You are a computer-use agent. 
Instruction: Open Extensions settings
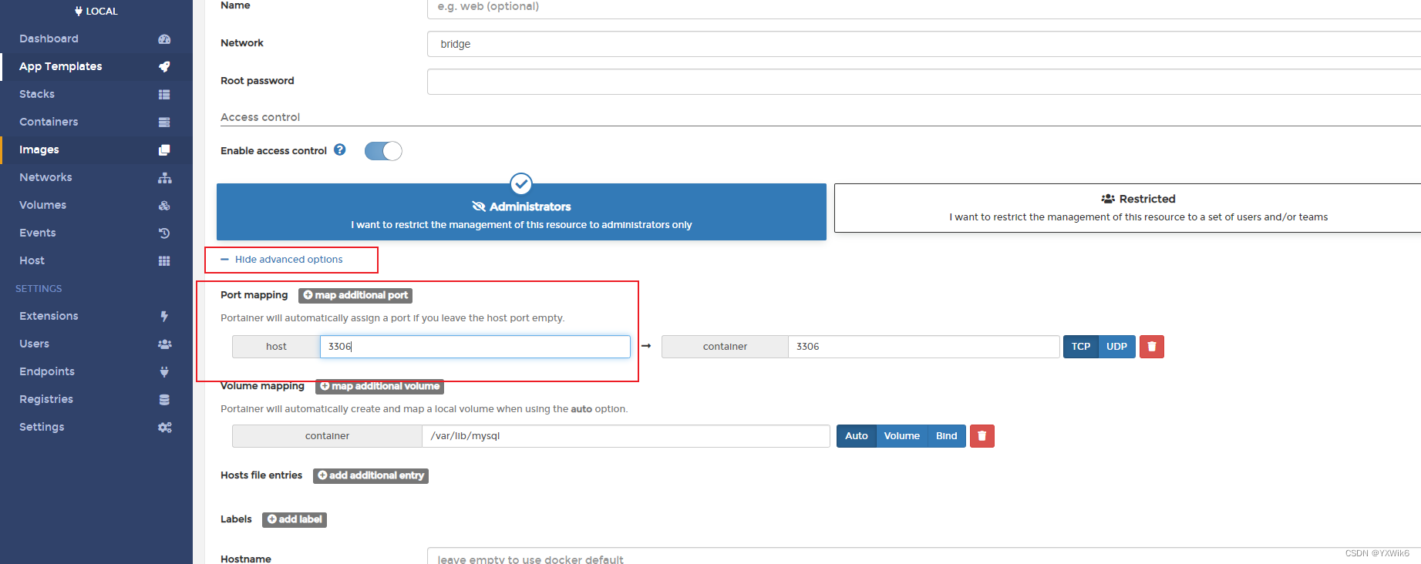[x=96, y=316]
